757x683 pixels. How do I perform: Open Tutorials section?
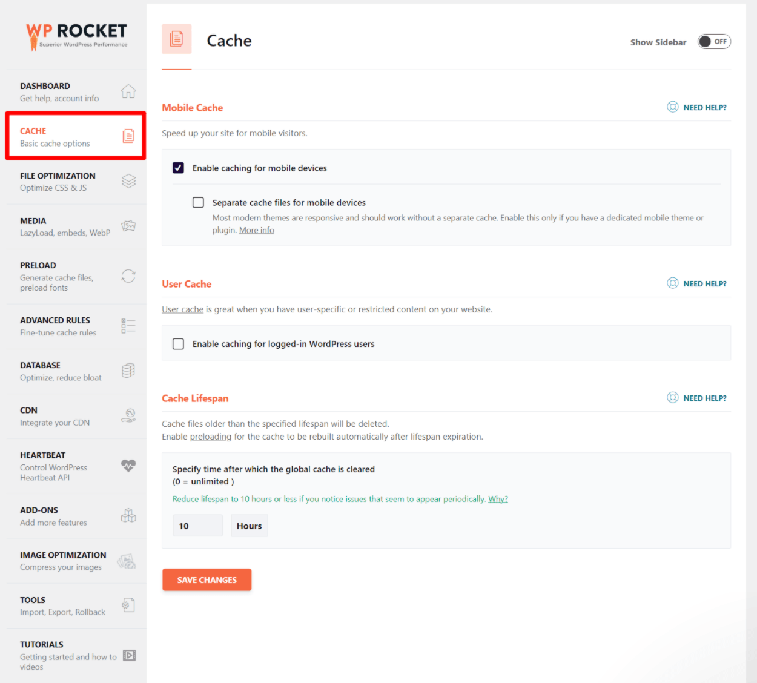point(76,655)
